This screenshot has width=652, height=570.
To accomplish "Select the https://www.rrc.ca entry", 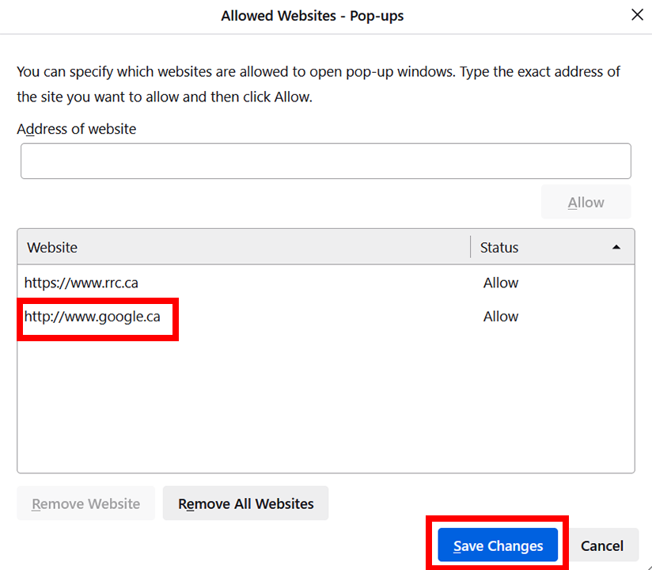I will [81, 283].
